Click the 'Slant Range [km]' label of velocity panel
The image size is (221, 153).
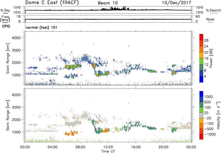coord(8,115)
